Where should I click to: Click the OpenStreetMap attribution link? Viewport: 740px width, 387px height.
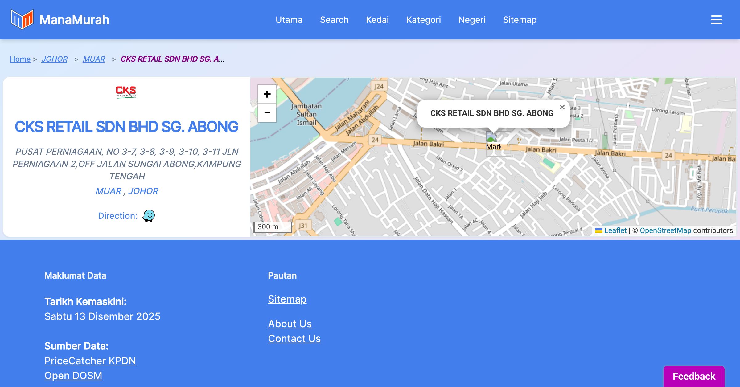665,230
